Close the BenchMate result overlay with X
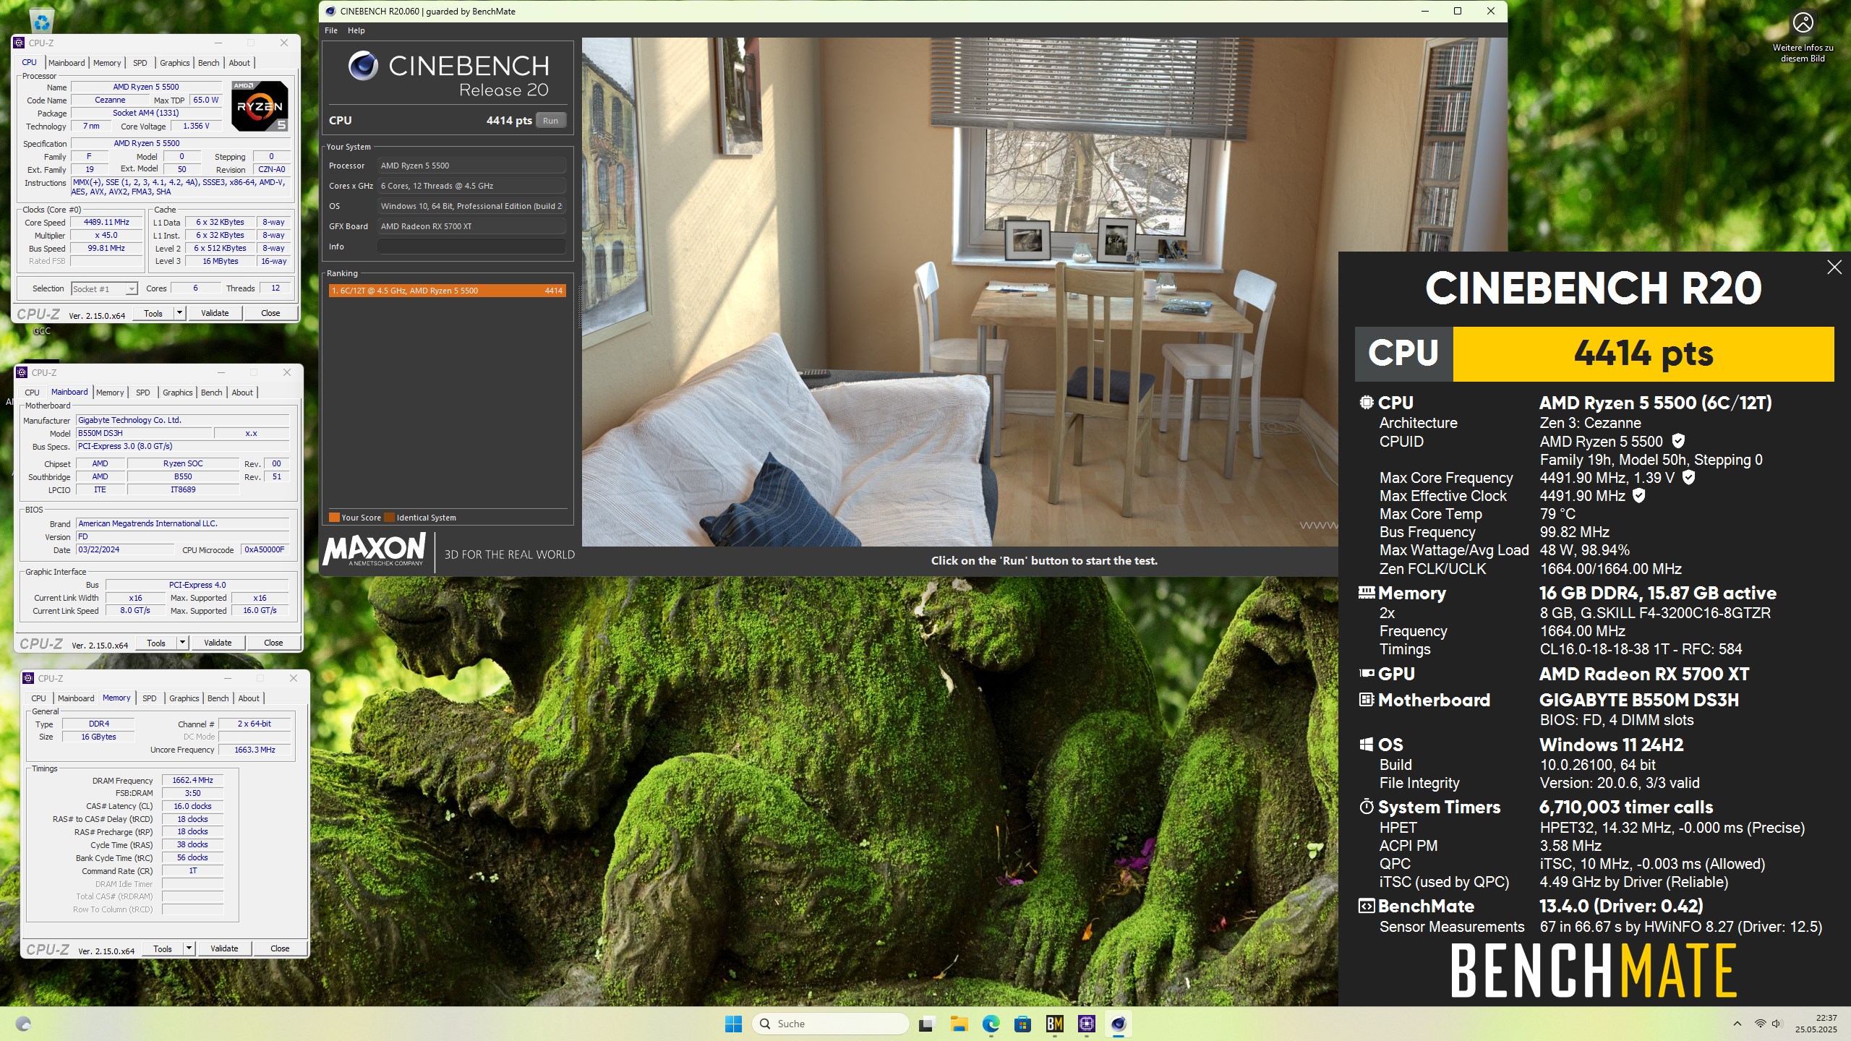The image size is (1851, 1041). [x=1834, y=267]
